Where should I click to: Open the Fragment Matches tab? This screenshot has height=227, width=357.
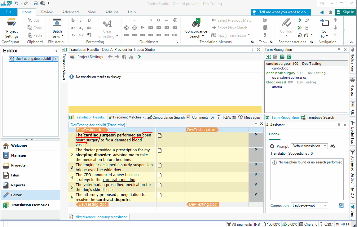(127, 117)
